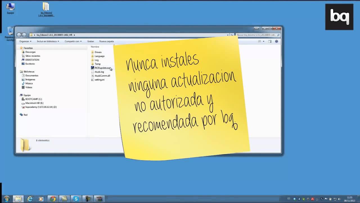Select the bq_Edison2 folder on the desktop
Image resolution: width=360 pixels, height=203 pixels.
[x=46, y=9]
